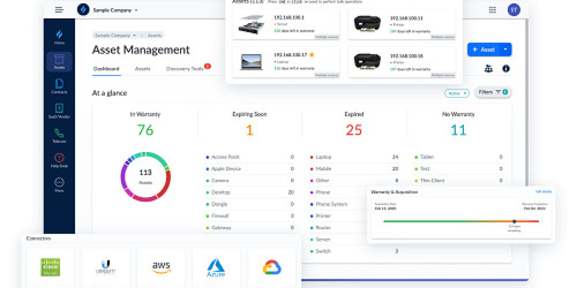577x288 pixels.
Task: Select the AWS connector card
Action: (161, 267)
